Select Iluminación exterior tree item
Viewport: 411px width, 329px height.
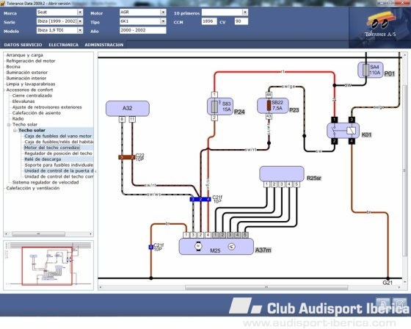tap(26, 73)
